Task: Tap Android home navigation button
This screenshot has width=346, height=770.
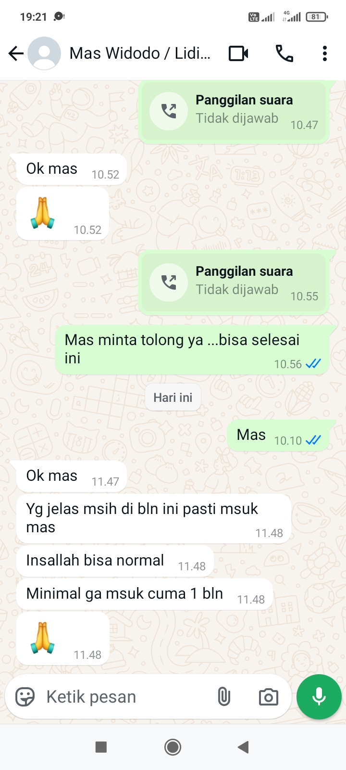Action: point(173,747)
